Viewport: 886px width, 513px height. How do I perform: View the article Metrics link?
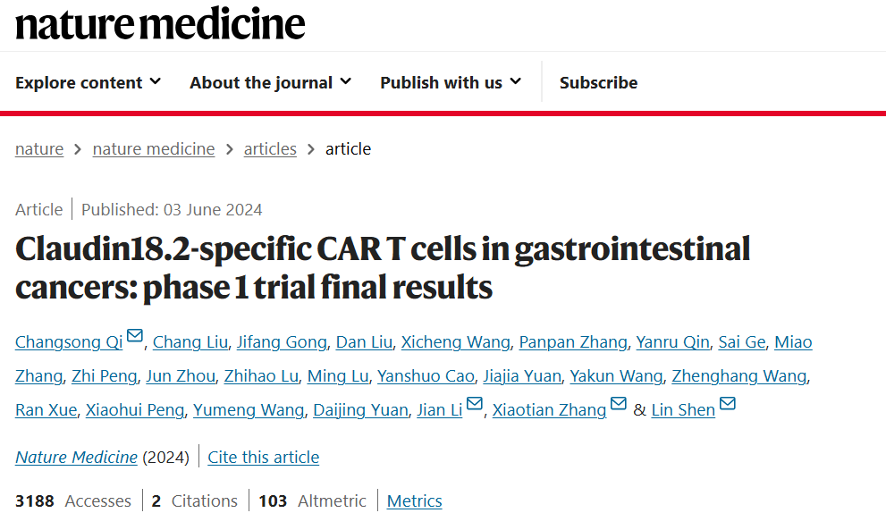pyautogui.click(x=414, y=500)
